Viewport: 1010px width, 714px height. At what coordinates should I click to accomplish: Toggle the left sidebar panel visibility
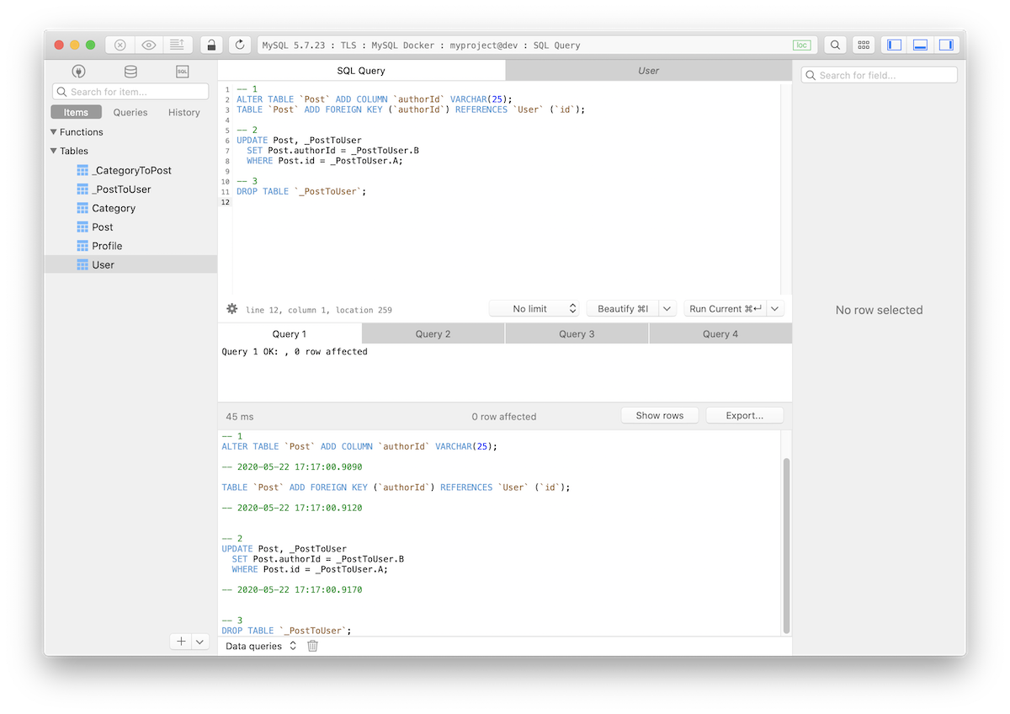893,44
